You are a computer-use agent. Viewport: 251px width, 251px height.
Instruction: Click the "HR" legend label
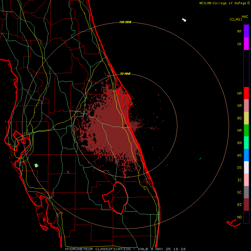click(239, 131)
